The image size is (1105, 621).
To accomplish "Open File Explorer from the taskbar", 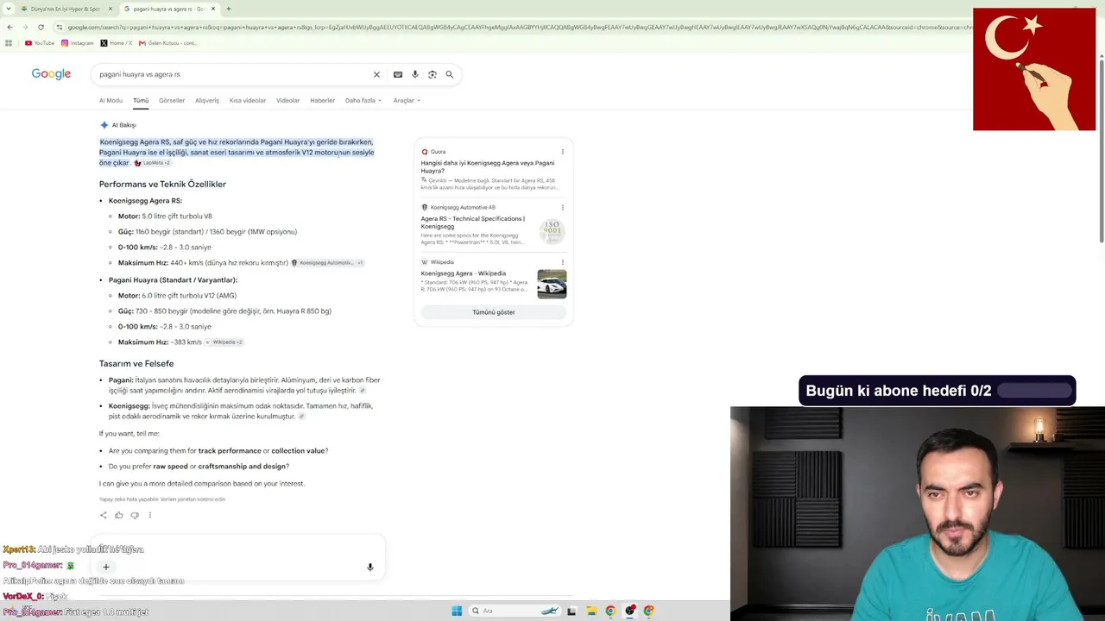I will tap(591, 611).
